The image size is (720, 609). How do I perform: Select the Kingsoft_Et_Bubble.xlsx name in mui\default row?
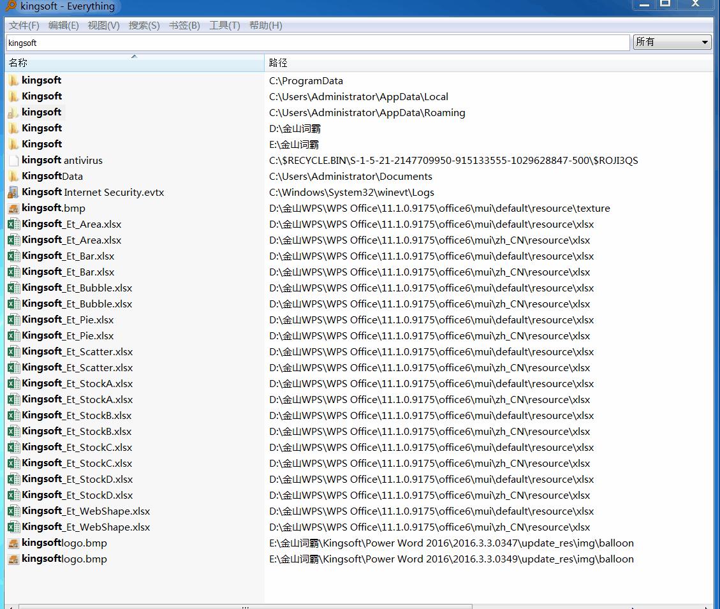pos(77,288)
